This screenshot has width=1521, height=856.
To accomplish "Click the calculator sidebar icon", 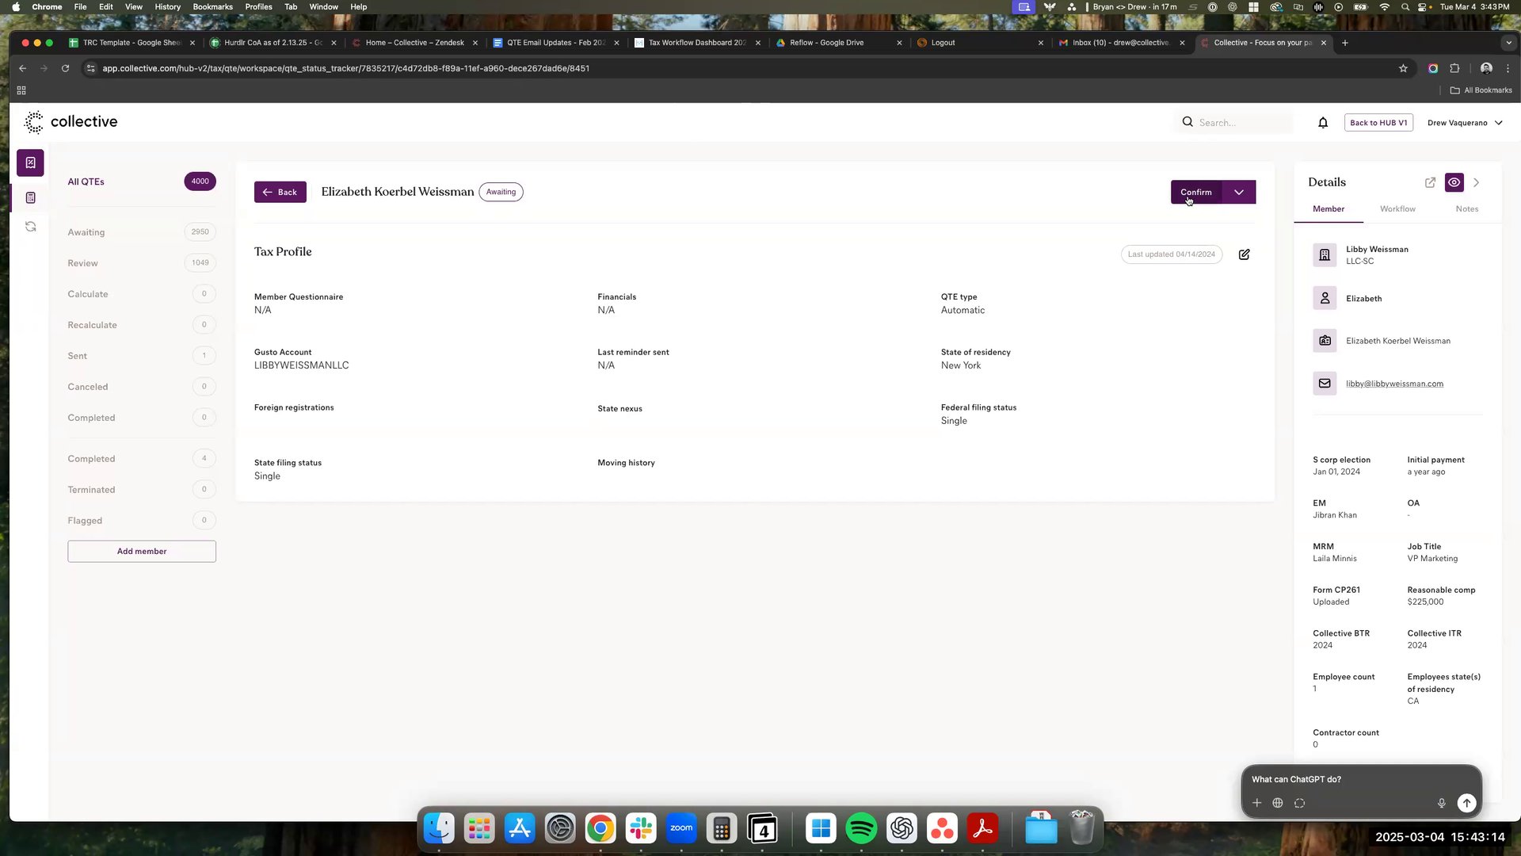I will tap(31, 197).
